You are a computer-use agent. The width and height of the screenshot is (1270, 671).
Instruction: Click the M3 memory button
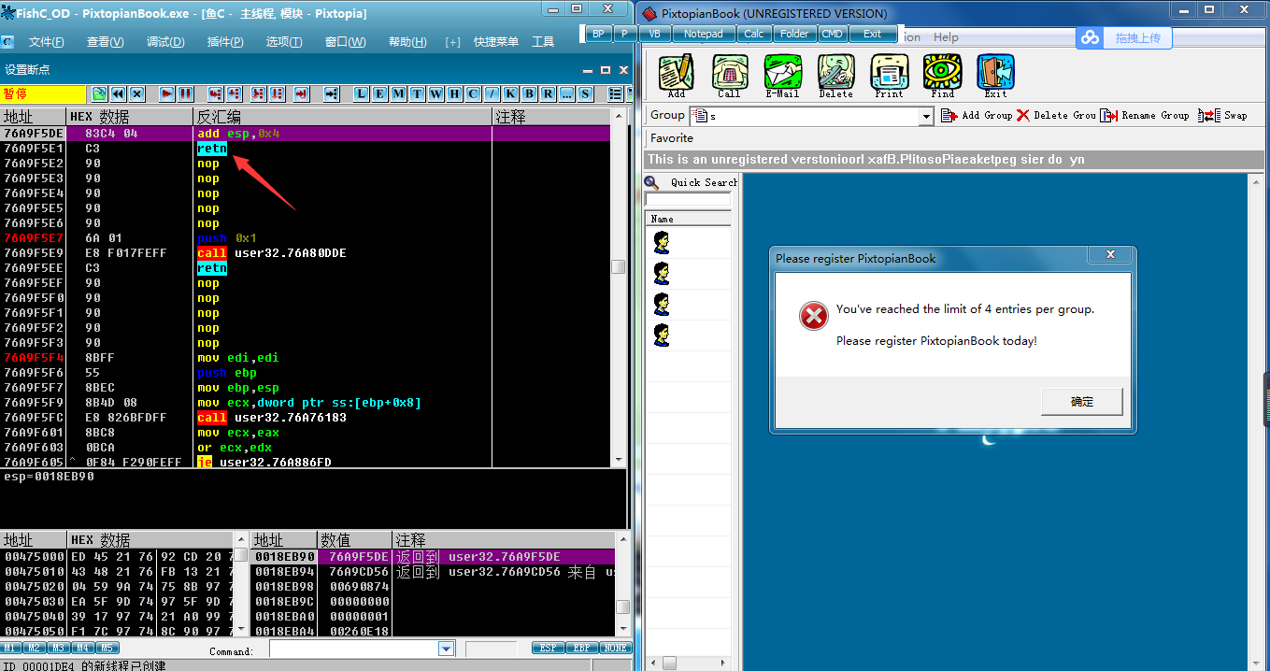pos(59,648)
